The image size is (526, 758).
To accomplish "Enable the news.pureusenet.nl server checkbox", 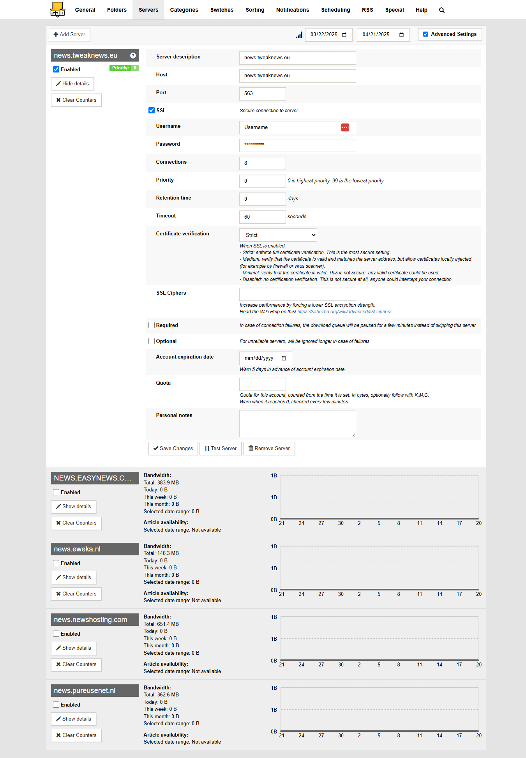I will 56,705.
